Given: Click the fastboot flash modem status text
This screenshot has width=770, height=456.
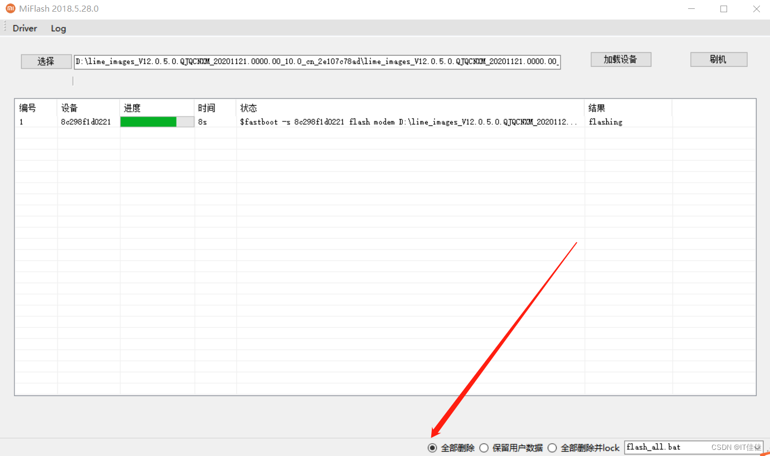Looking at the screenshot, I should tap(408, 122).
